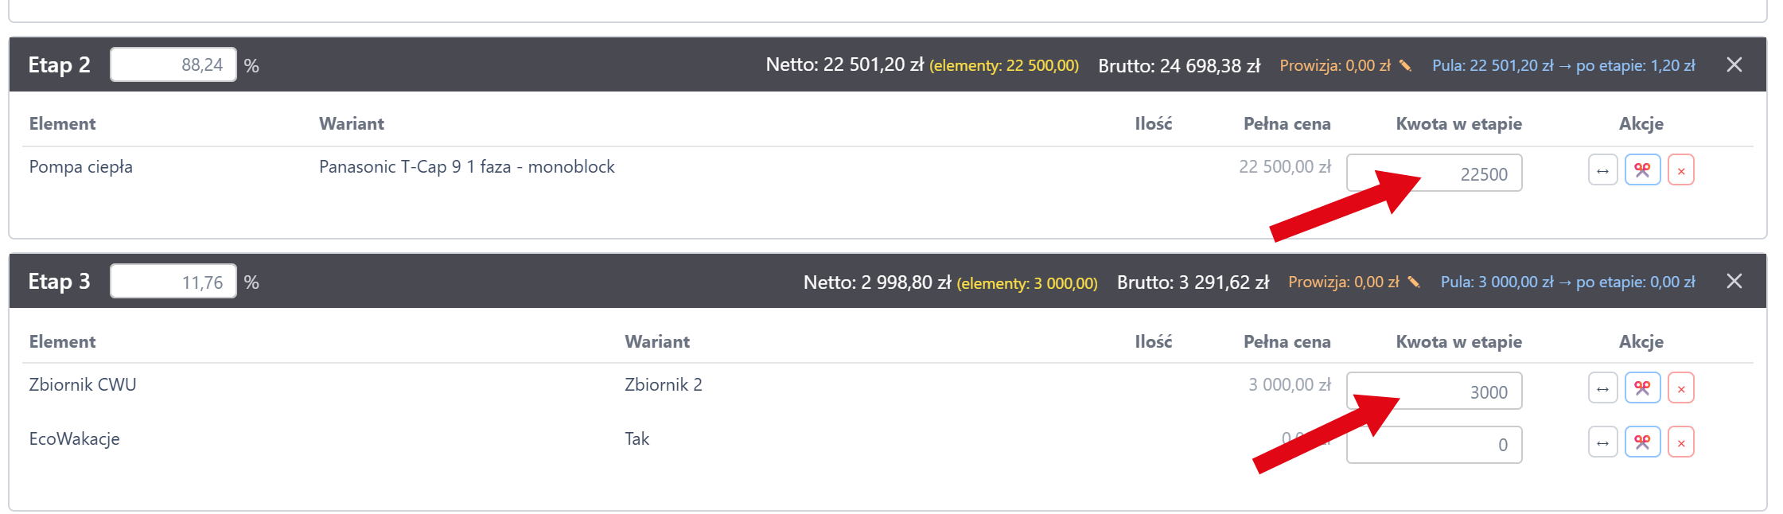Click the Prowizja amount text in Etap 2
The width and height of the screenshot is (1783, 514).
coord(1334,66)
